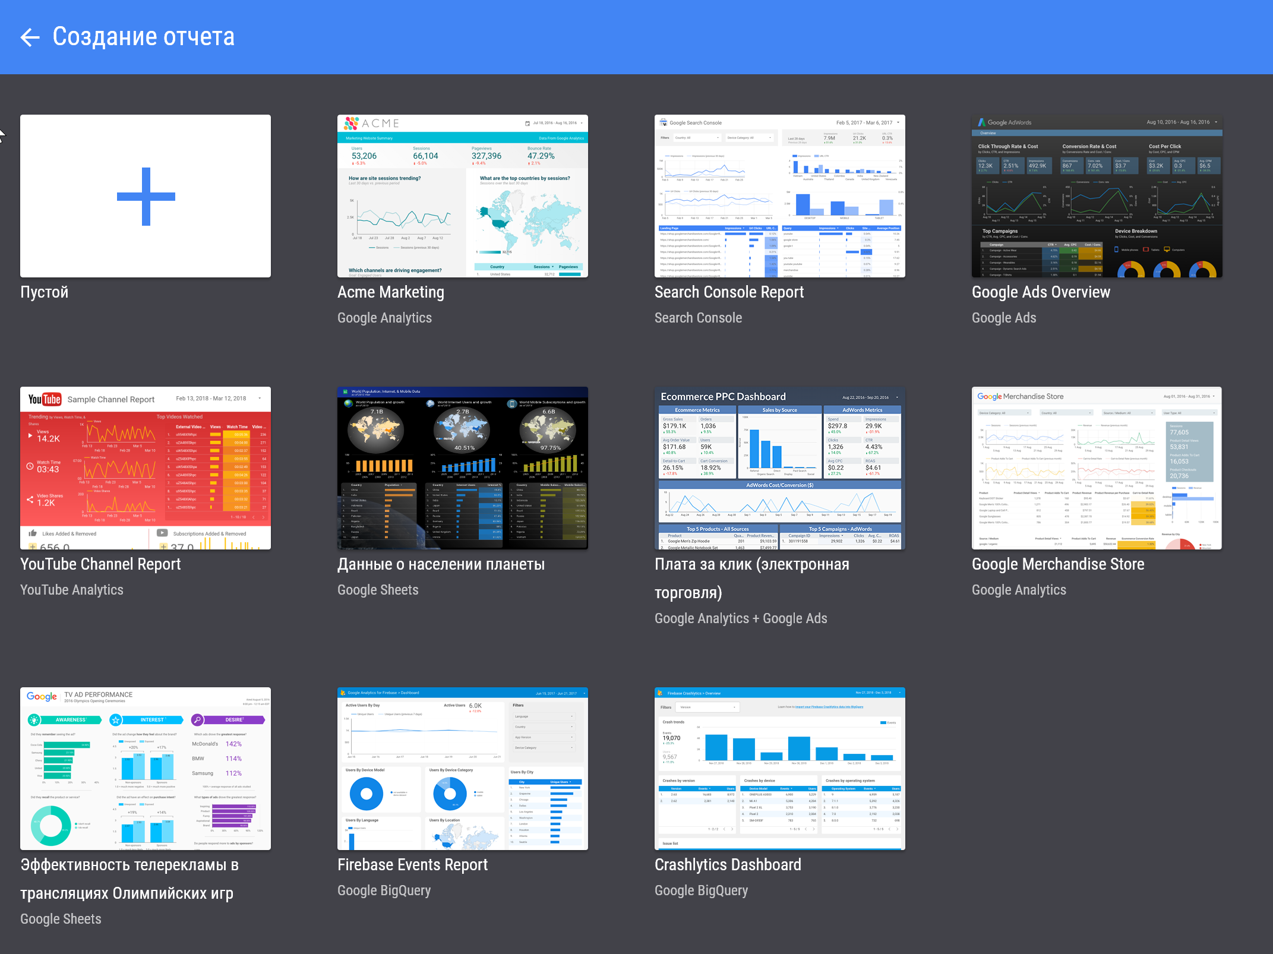Viewport: 1273px width, 954px height.
Task: Click the blue plus icon for blank report
Action: [x=146, y=196]
